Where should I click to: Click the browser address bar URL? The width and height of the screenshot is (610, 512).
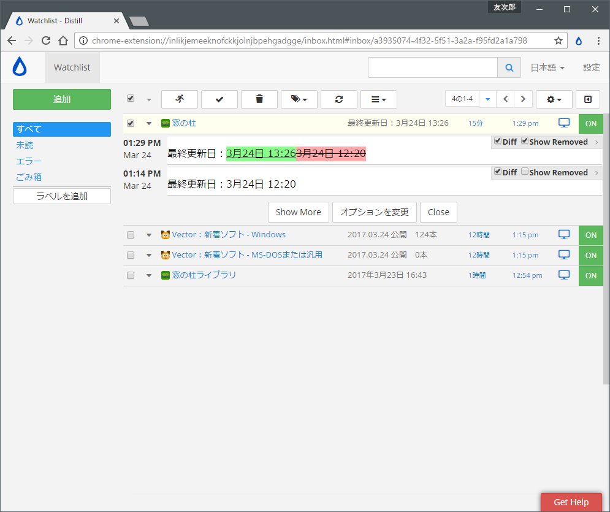[x=309, y=40]
